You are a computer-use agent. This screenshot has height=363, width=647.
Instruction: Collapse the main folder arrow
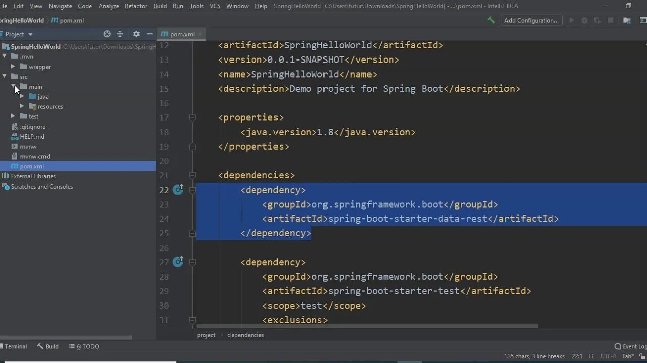point(13,87)
